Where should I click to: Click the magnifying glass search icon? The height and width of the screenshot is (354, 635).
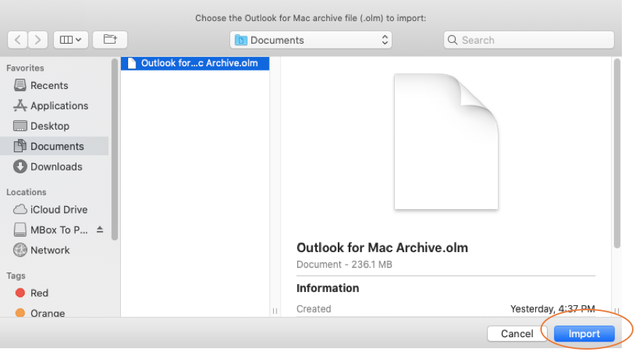point(452,40)
